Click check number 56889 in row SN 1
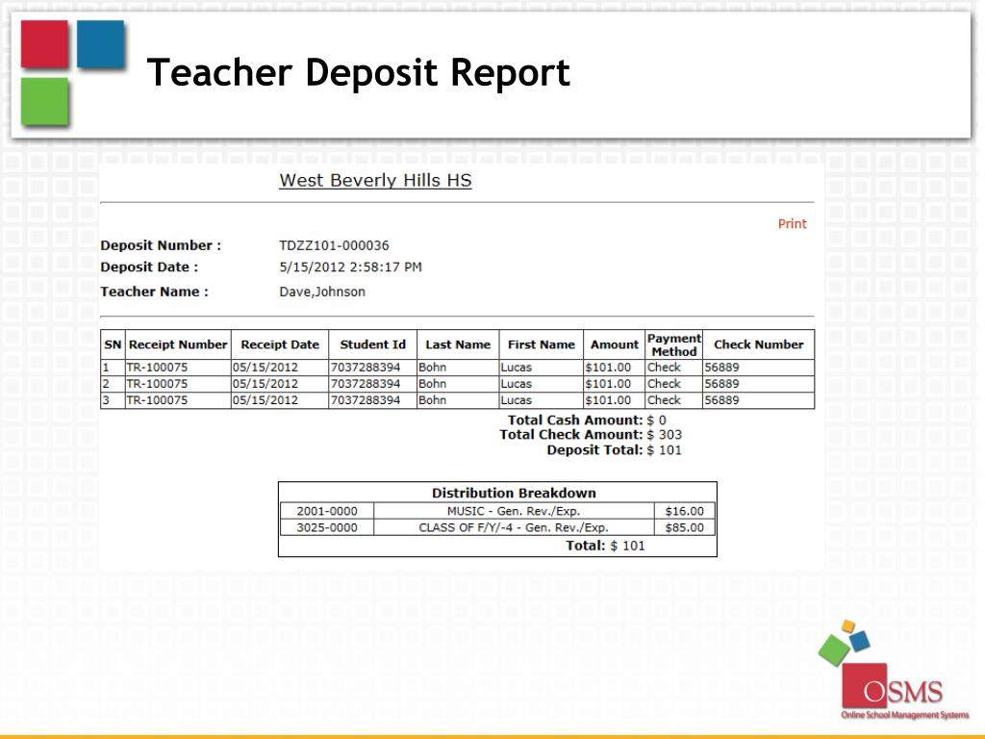Screen dimensions: 985x739 [x=721, y=367]
